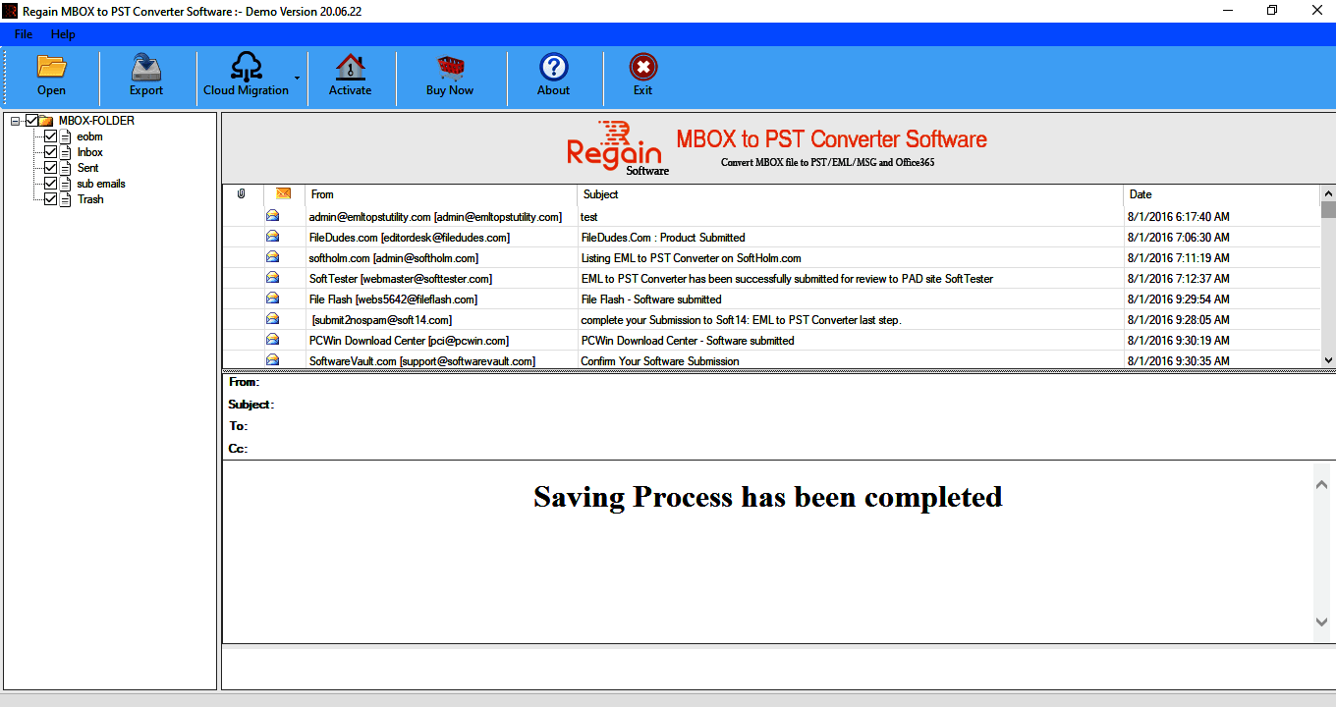Click mail icon for softholm.com row
Screen dimensions: 1336x707
pos(272,257)
